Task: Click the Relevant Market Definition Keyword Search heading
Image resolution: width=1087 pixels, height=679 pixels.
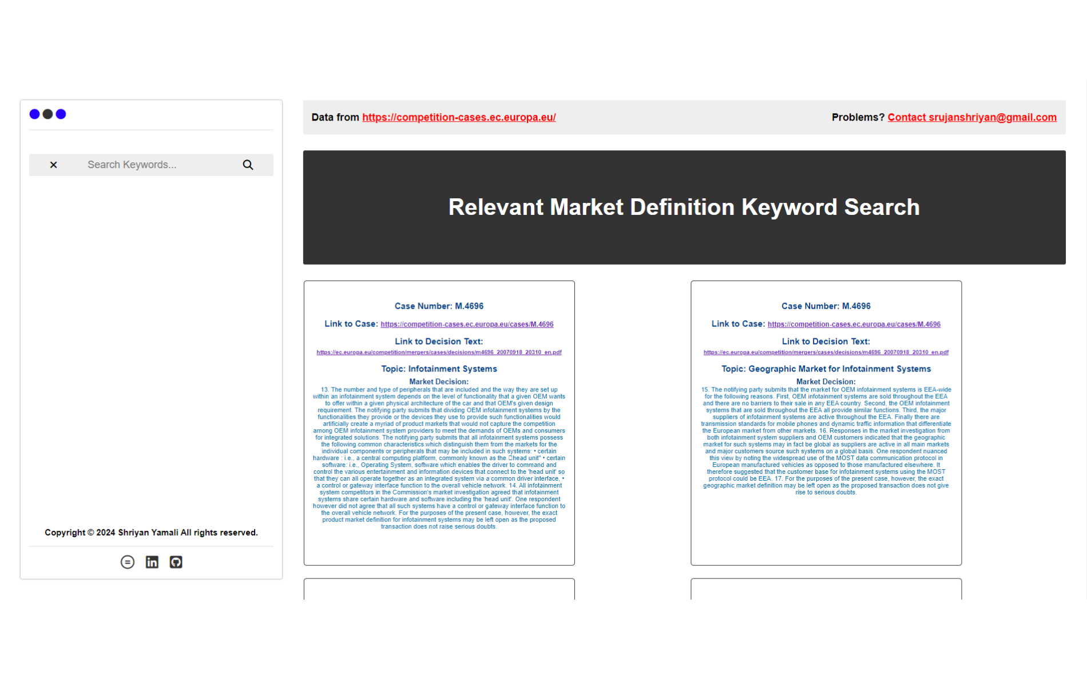Action: tap(684, 207)
